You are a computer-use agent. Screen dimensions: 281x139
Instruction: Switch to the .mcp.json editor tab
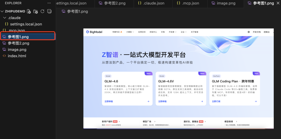pos(190,3)
